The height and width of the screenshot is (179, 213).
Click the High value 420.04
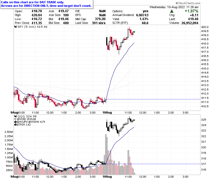pyautogui.click(x=37, y=15)
